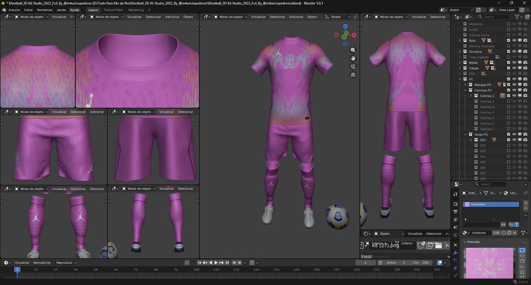Viewport: 531px width, 285px height.
Task: Hide Camisa_1 collection via eye icon
Action: 514,95
